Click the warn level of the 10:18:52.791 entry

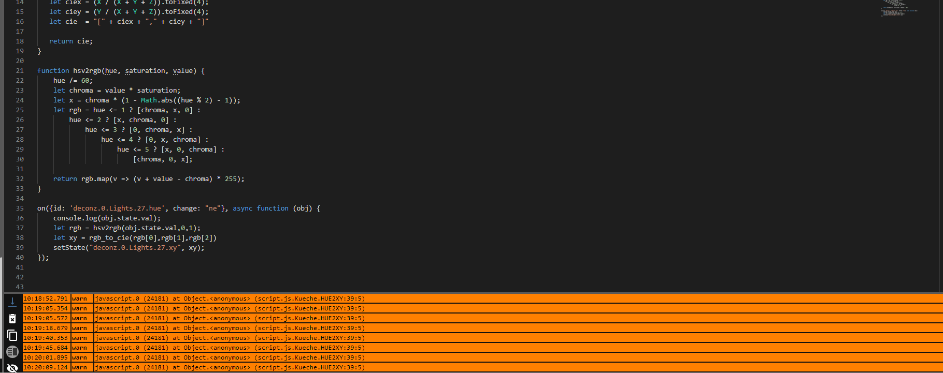(x=80, y=299)
